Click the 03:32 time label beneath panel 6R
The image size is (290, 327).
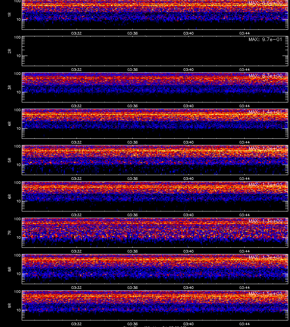click(x=76, y=215)
